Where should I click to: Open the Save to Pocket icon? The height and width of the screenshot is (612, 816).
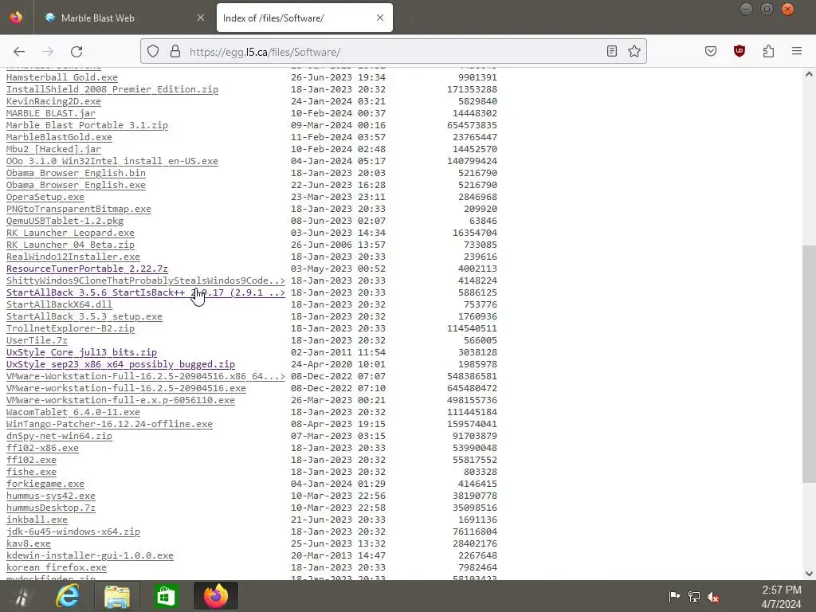click(x=711, y=51)
